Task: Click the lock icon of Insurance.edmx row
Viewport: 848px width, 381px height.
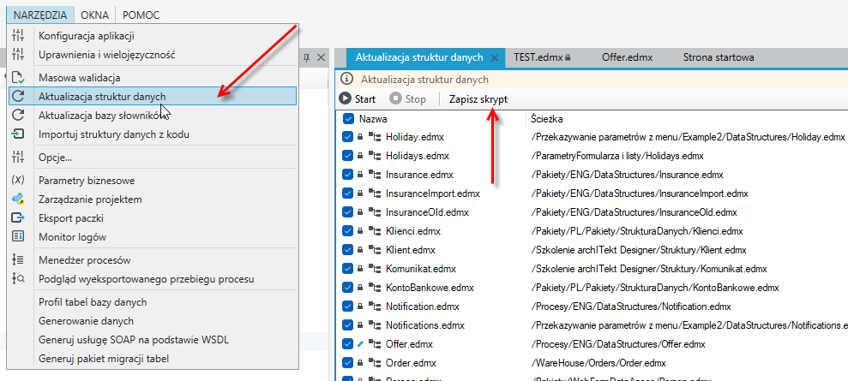Action: coord(360,175)
